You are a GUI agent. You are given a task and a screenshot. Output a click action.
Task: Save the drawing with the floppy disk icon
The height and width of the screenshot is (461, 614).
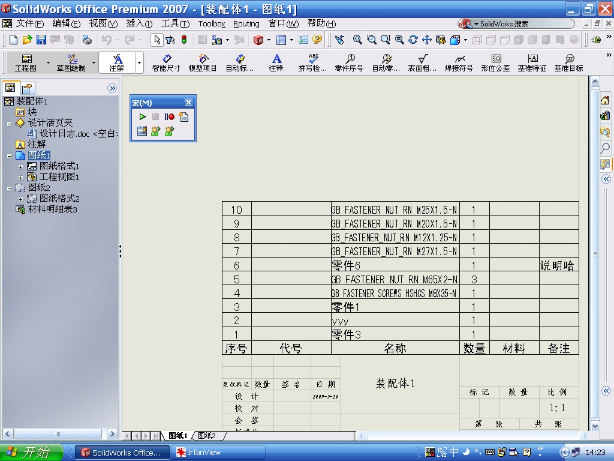tap(41, 40)
